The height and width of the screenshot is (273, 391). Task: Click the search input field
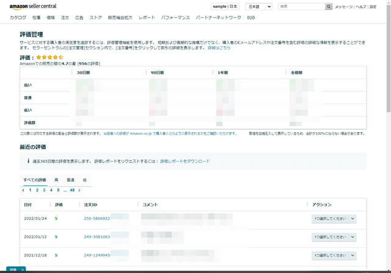(x=301, y=7)
